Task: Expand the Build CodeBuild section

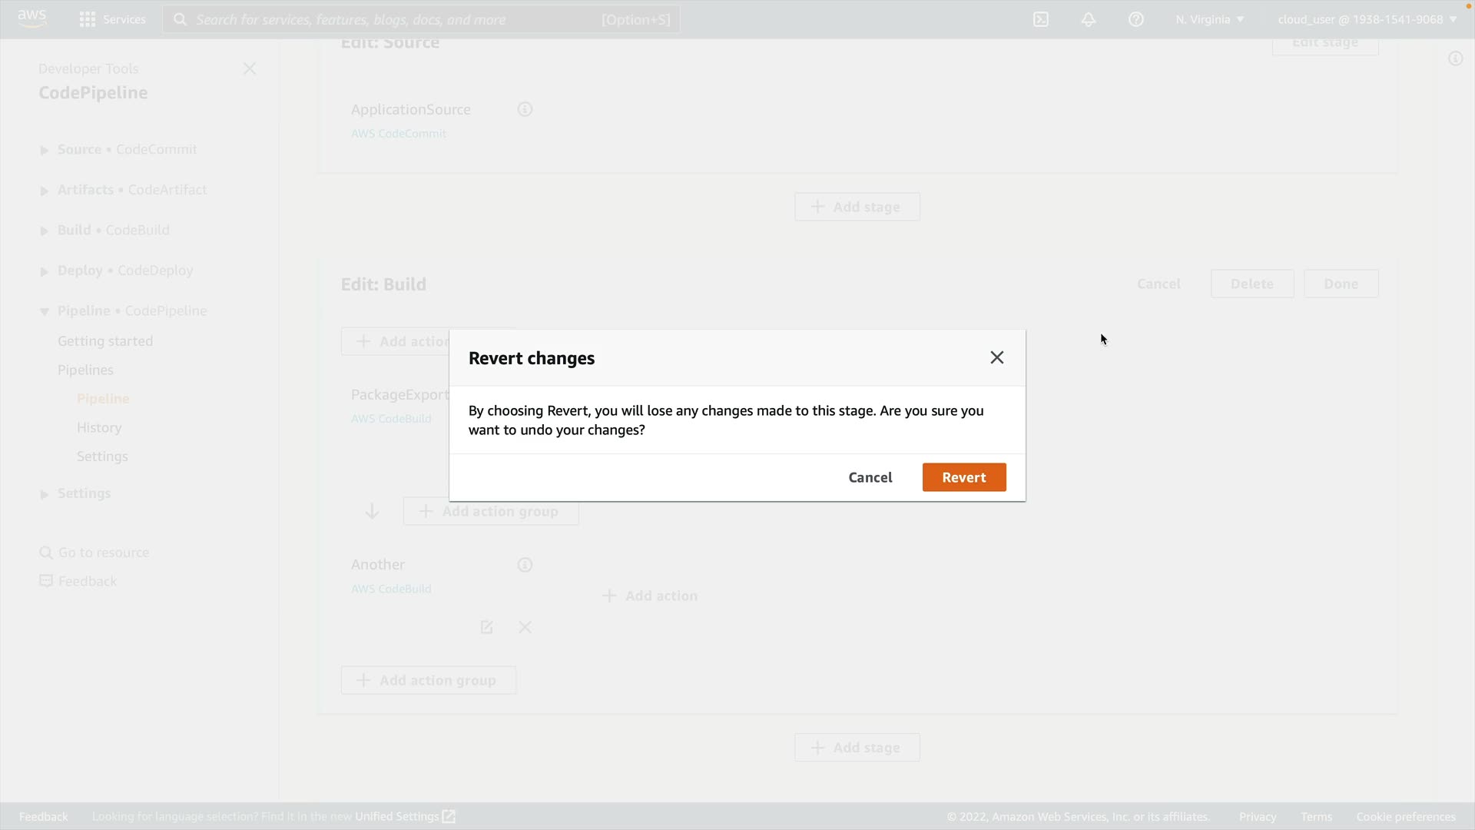Action: click(45, 231)
